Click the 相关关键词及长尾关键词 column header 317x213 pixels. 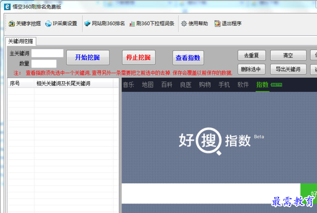point(74,83)
